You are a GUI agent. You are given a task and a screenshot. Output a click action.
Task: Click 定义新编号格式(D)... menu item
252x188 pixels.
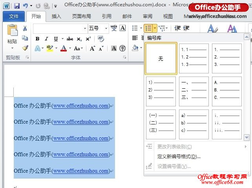coord(179,156)
